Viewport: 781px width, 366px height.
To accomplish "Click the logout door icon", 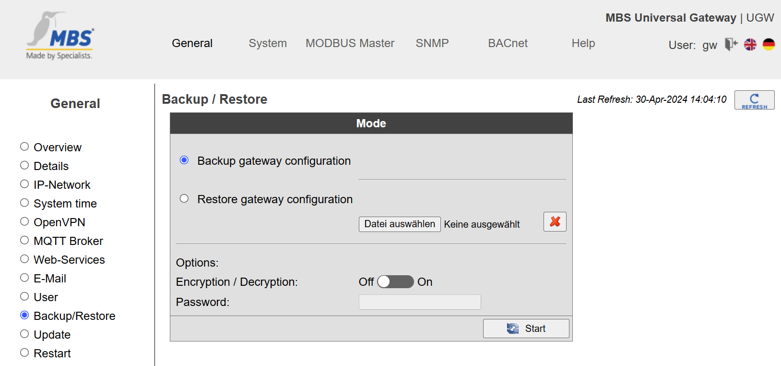I will (731, 44).
